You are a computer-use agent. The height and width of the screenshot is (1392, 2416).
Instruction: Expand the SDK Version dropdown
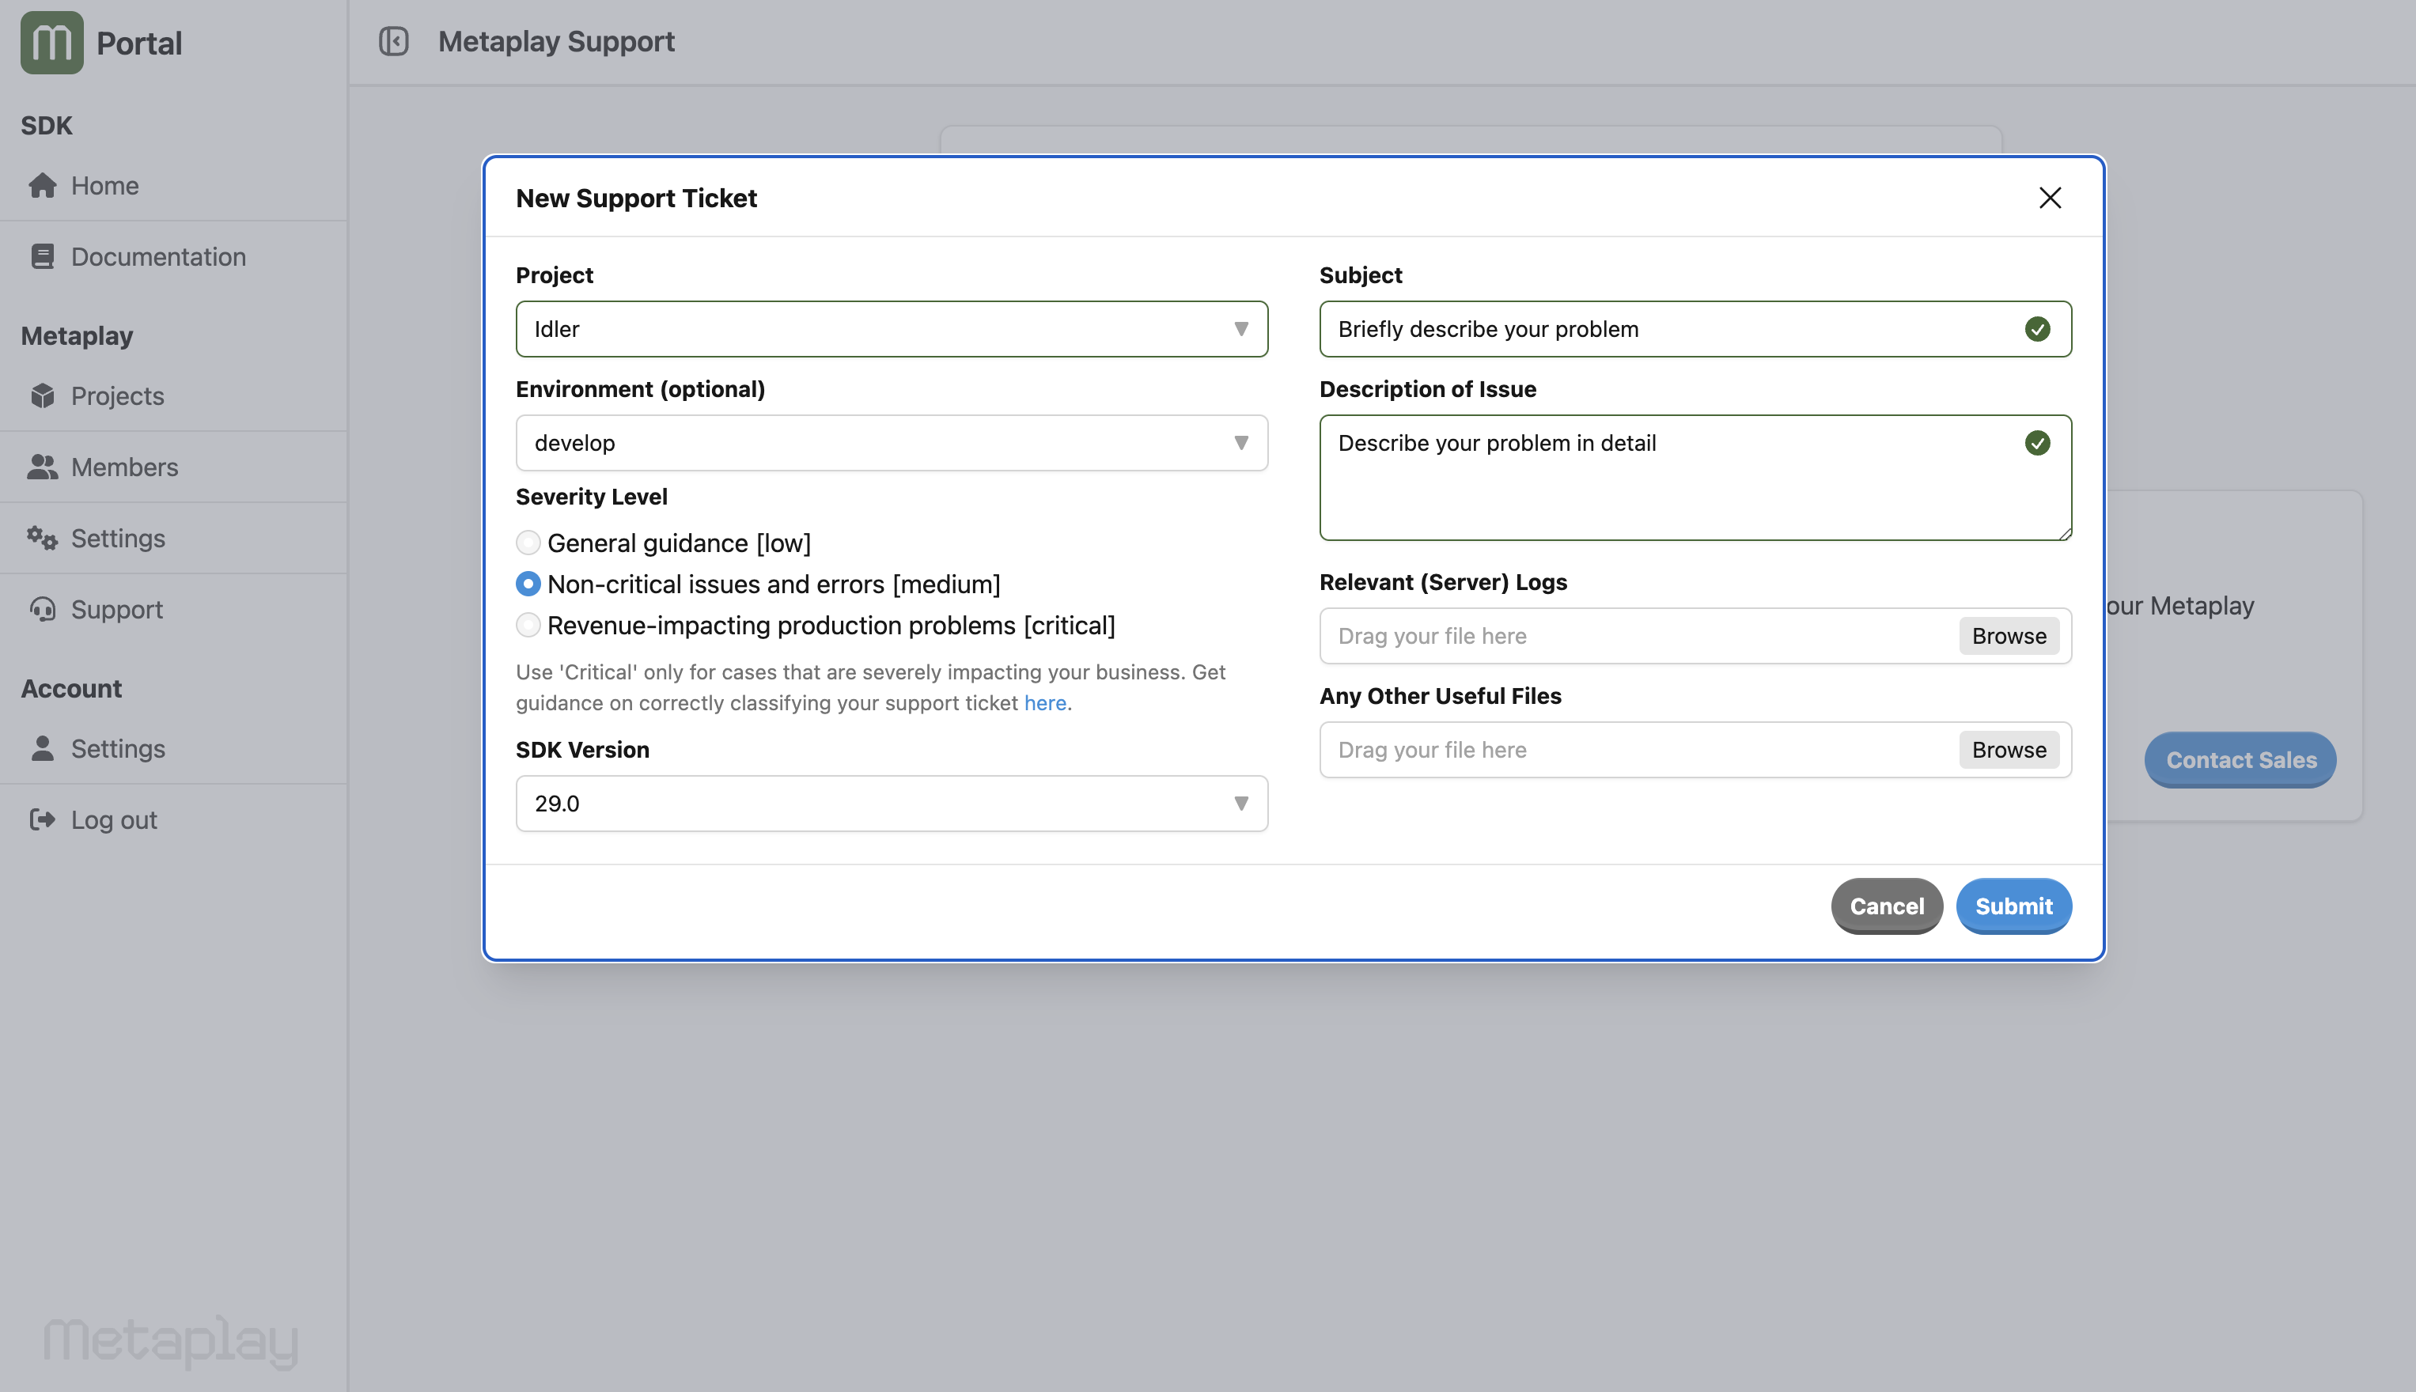(x=891, y=803)
